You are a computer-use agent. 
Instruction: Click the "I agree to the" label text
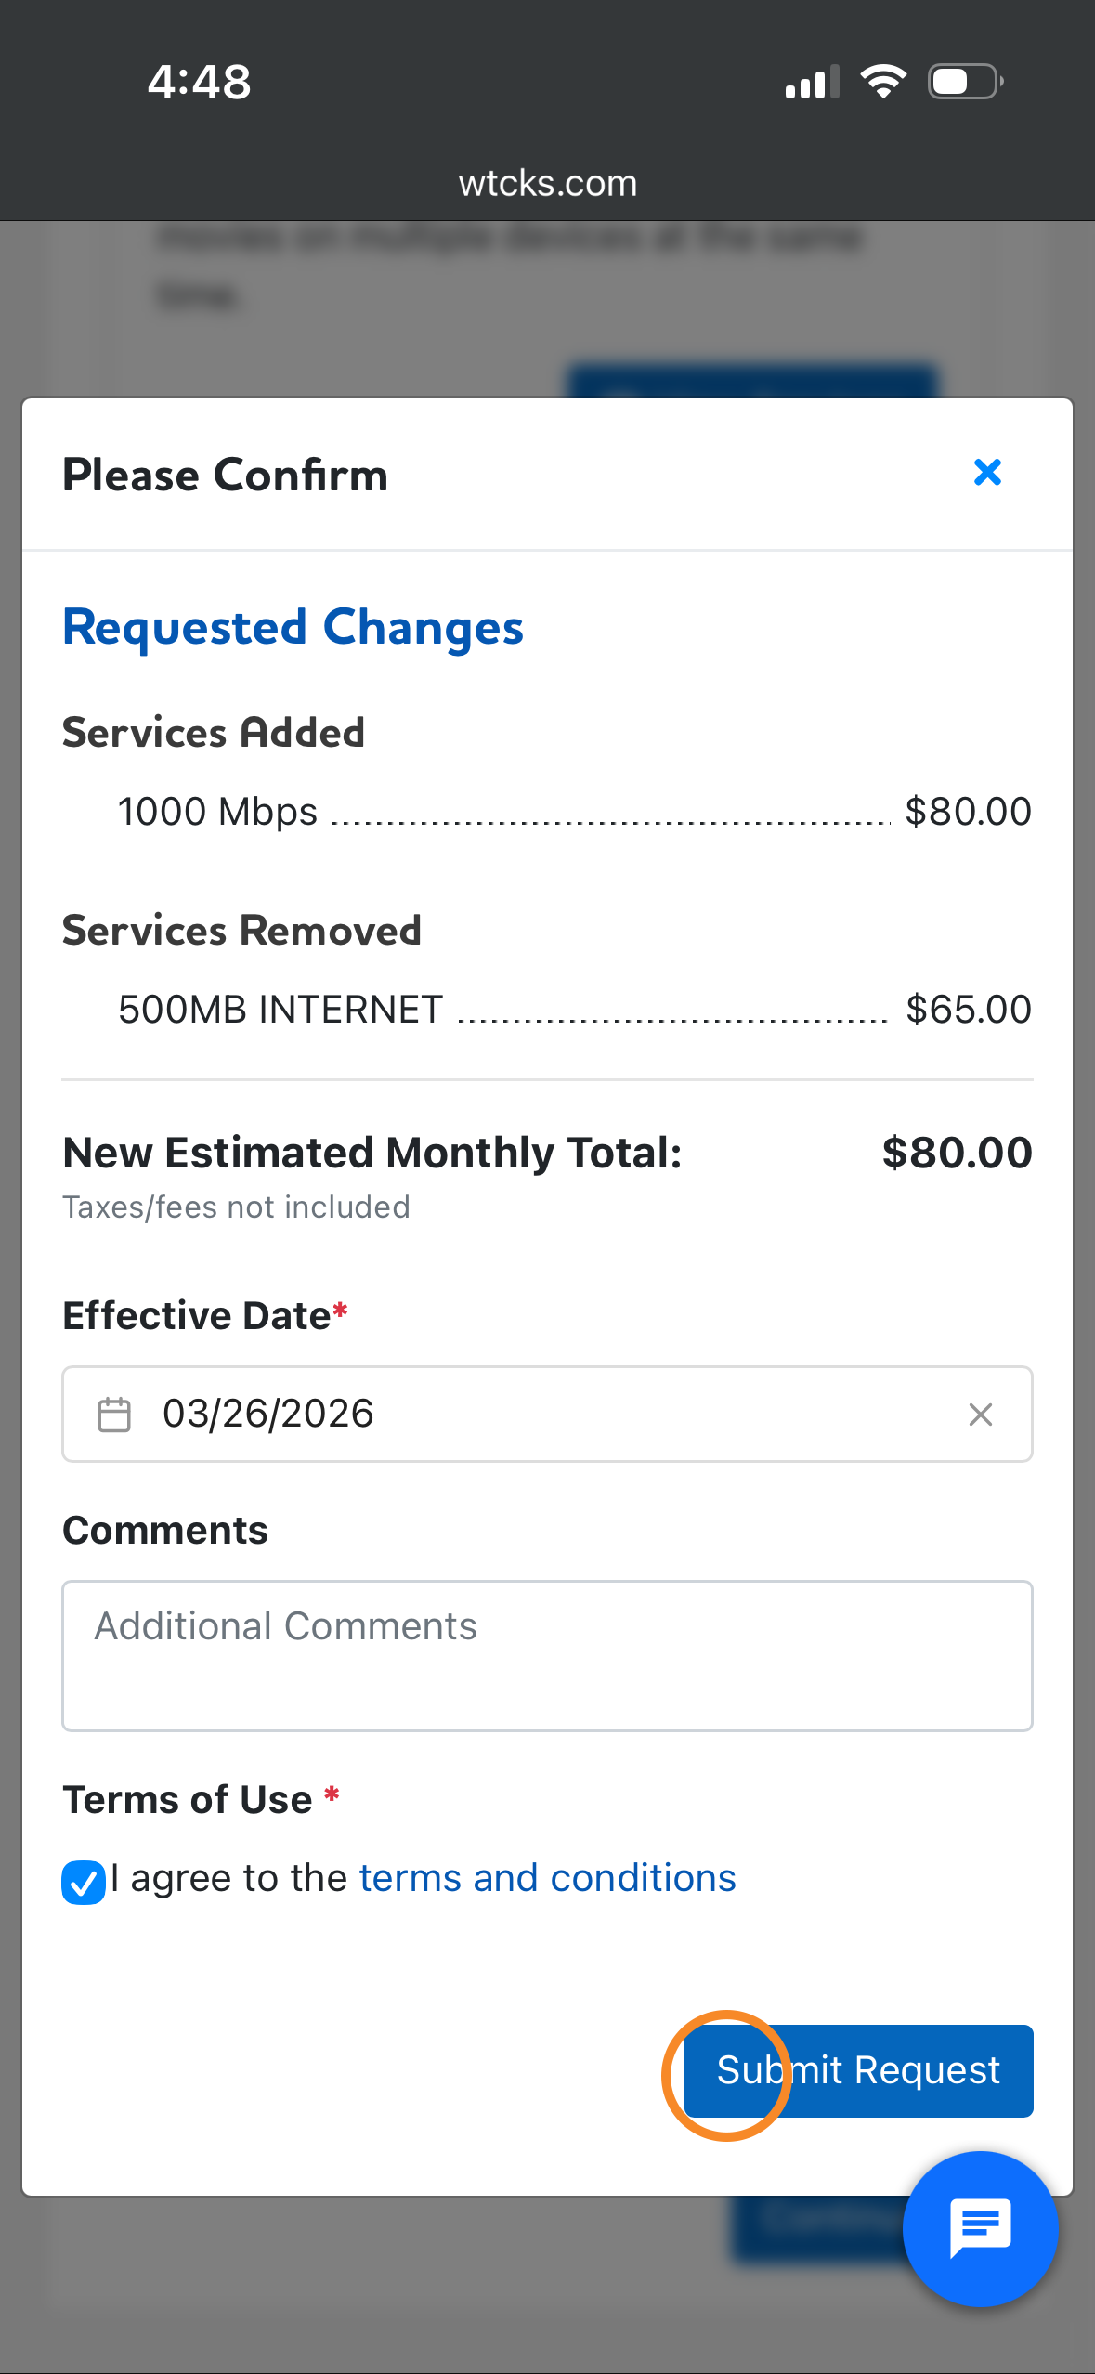228,1878
